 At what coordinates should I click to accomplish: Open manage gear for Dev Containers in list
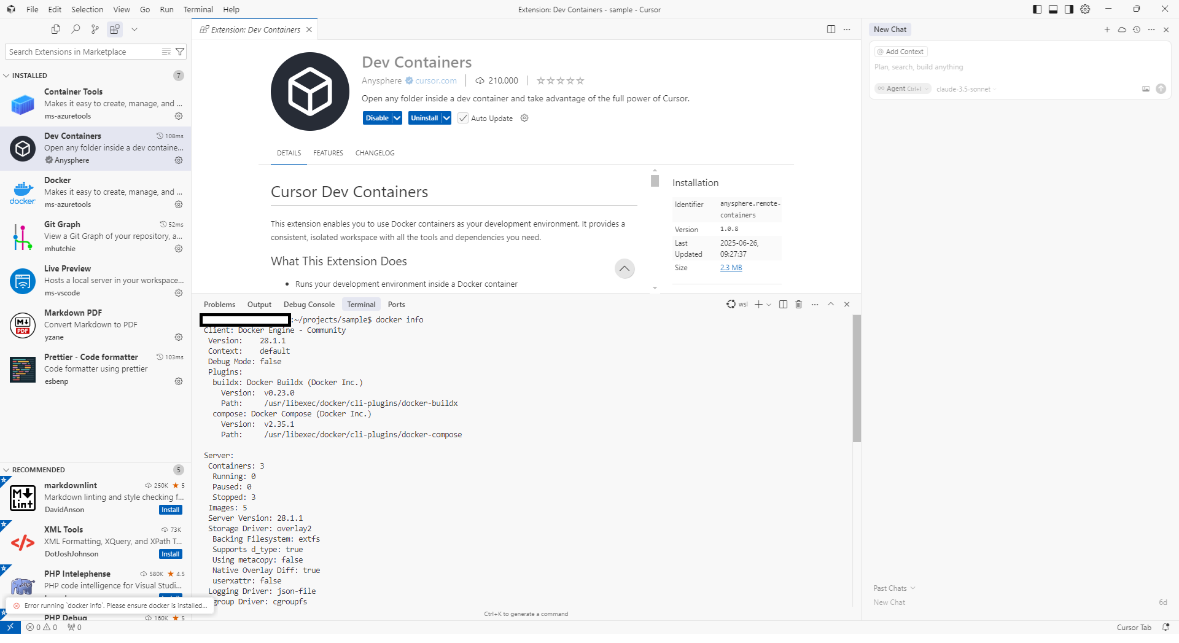179,160
